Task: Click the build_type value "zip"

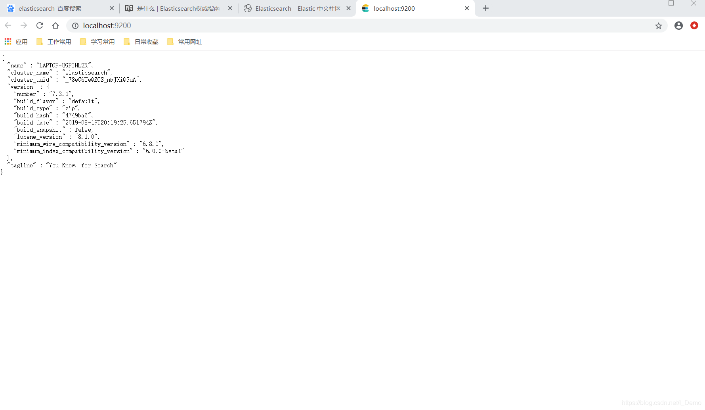Action: tap(70, 108)
